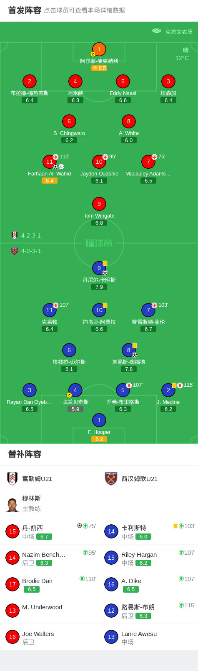The height and width of the screenshot is (671, 198).
Task: Tap captain number 4 戈兰贝奇斯
Action: click(75, 390)
